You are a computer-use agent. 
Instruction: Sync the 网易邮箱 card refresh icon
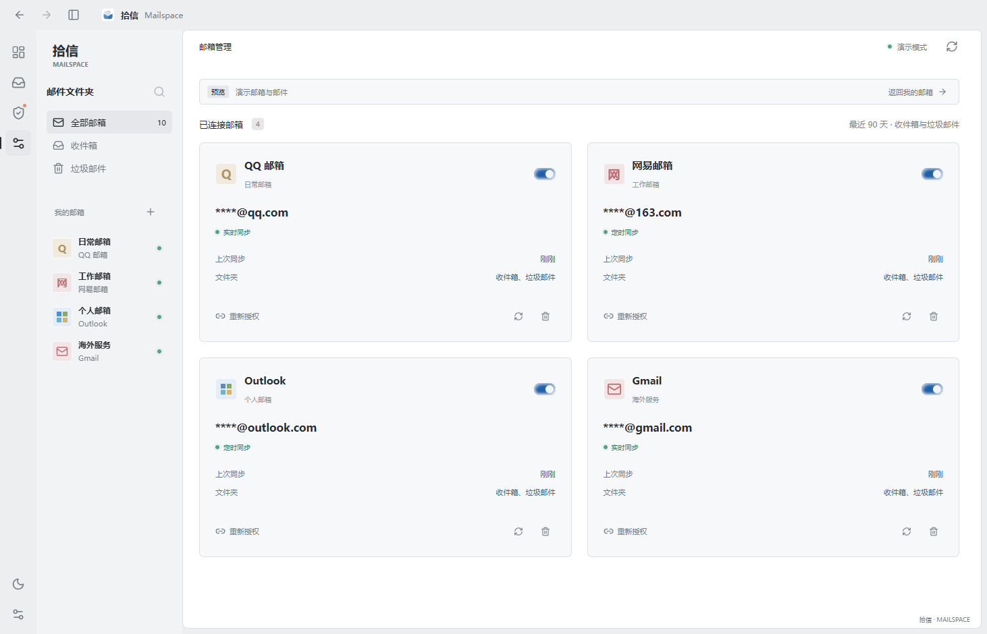pos(907,316)
